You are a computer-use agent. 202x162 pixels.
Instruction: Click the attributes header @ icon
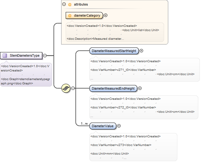pyautogui.click(x=70, y=5)
